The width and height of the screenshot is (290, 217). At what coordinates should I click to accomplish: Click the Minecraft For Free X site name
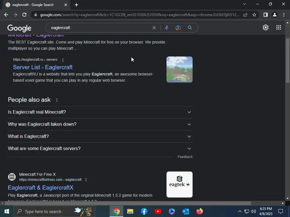click(x=37, y=174)
